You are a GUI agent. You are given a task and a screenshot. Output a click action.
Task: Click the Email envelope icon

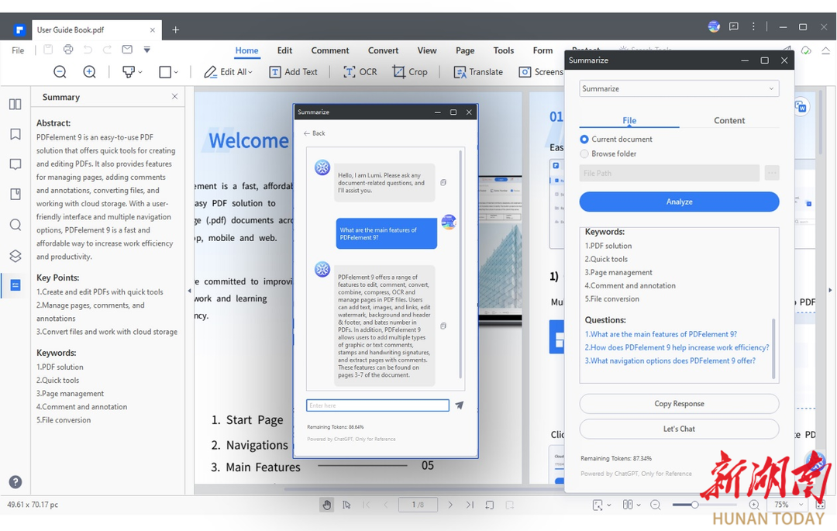(x=127, y=50)
